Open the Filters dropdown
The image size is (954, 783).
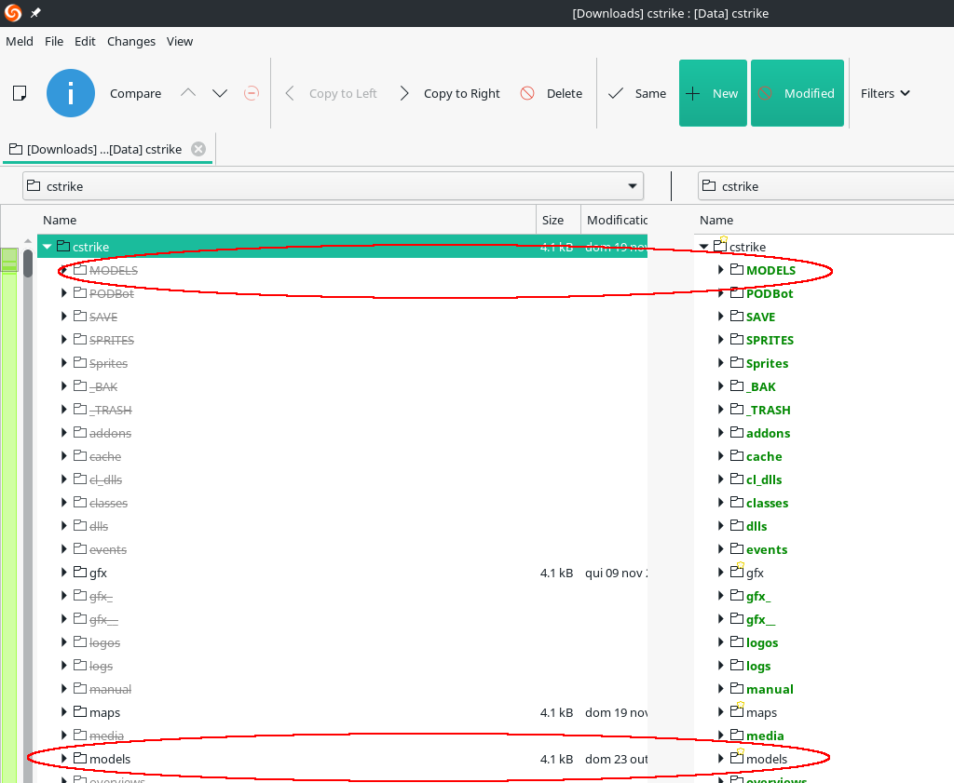click(885, 93)
